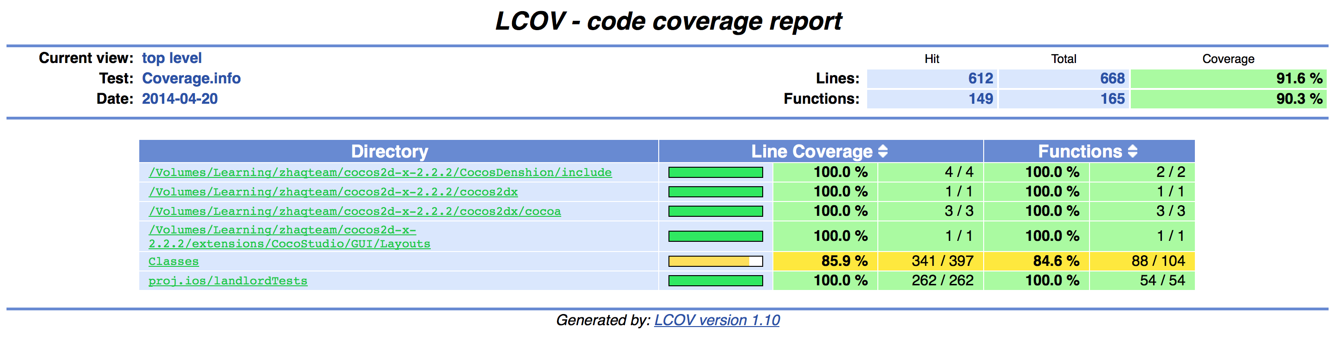This screenshot has width=1336, height=340.
Task: Click the lines coverage '91.6 %' cell
Action: coord(1228,79)
